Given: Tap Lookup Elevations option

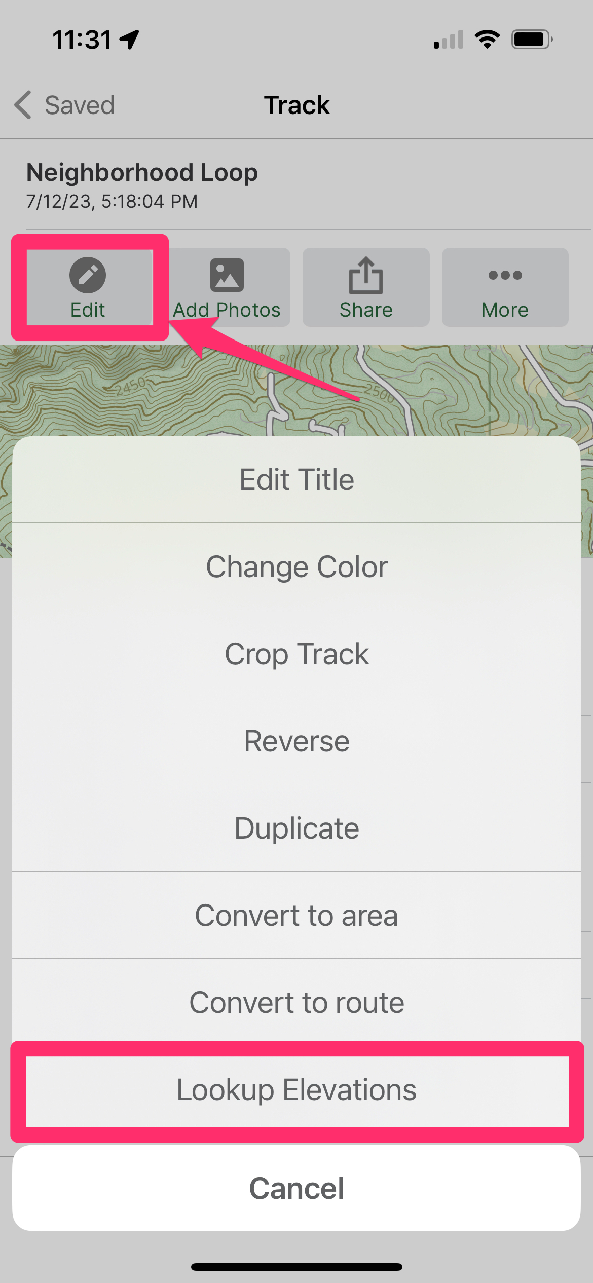Looking at the screenshot, I should click(296, 1089).
